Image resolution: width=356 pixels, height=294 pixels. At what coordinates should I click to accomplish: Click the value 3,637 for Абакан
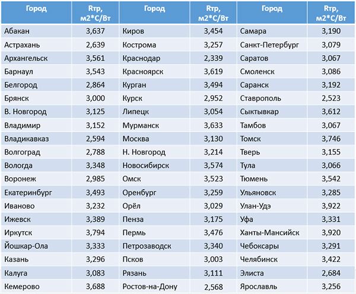96,31
